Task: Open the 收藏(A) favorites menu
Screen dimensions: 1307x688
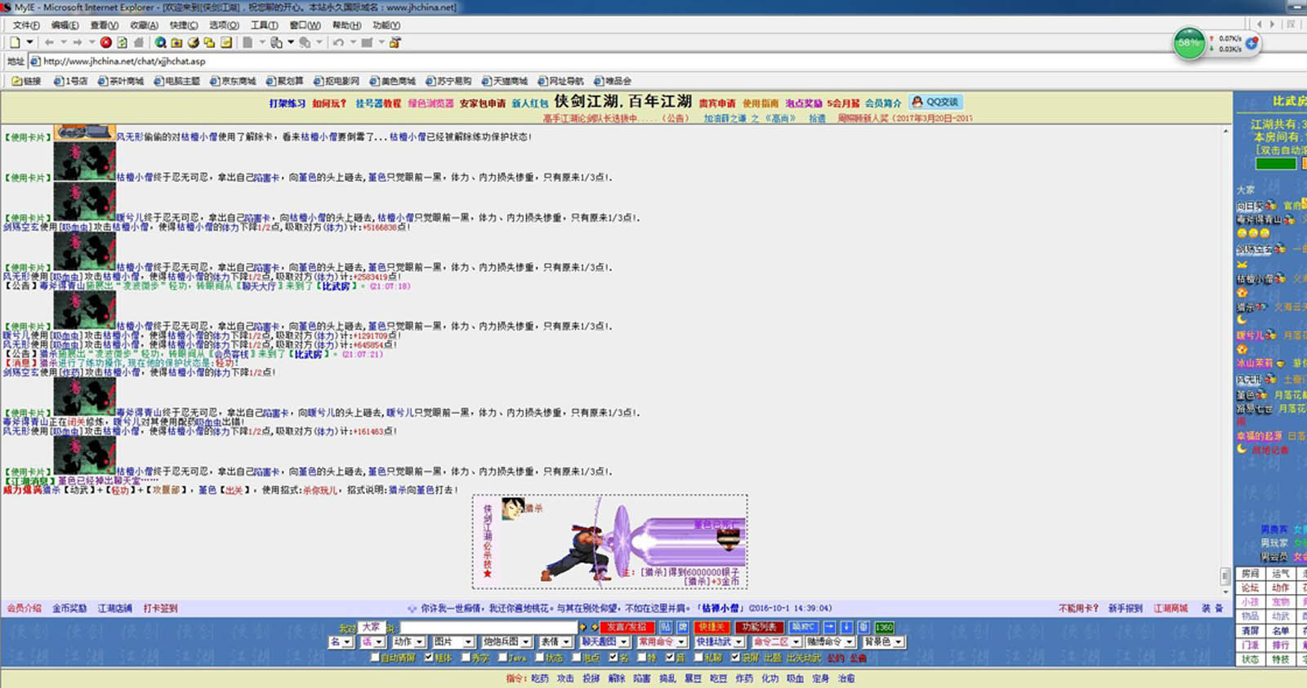Action: click(x=145, y=25)
